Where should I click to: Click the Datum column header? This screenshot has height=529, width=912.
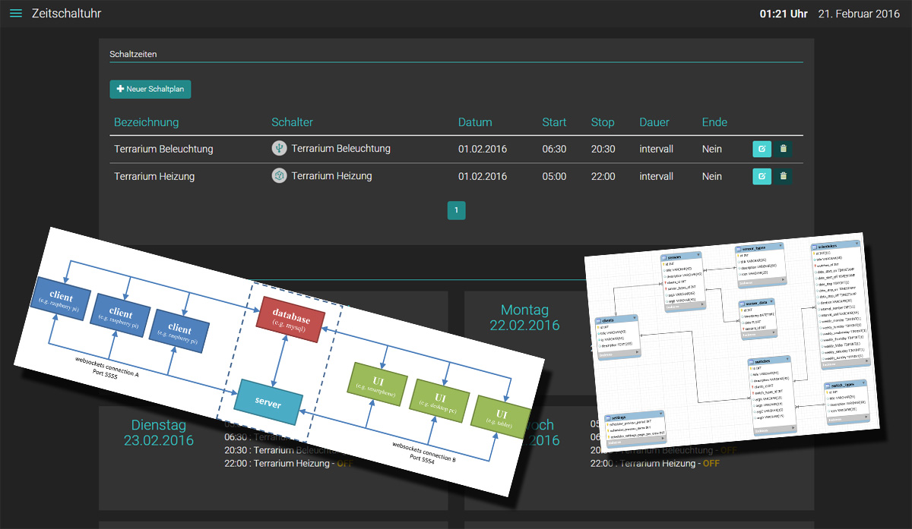click(x=475, y=122)
